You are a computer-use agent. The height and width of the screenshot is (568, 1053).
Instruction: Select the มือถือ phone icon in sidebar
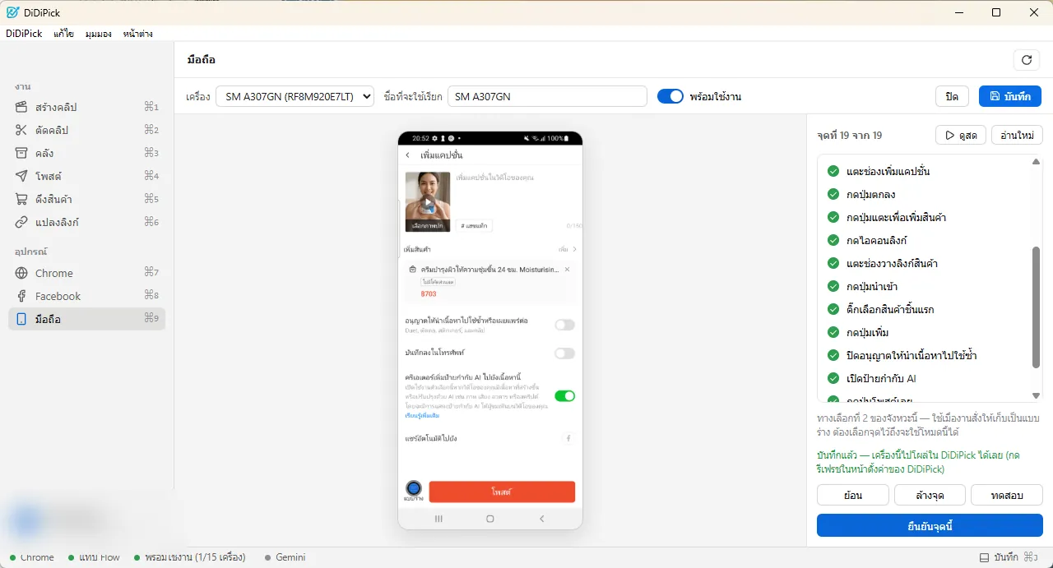pyautogui.click(x=21, y=319)
